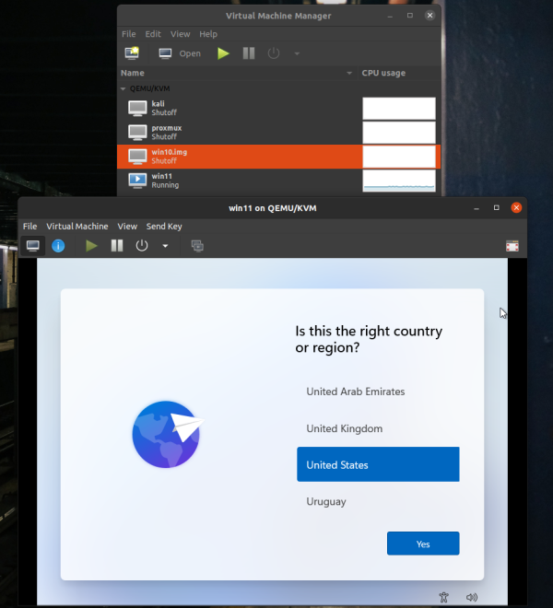
Task: Pause the VM from Virtual Machine Manager toolbar
Action: 249,53
